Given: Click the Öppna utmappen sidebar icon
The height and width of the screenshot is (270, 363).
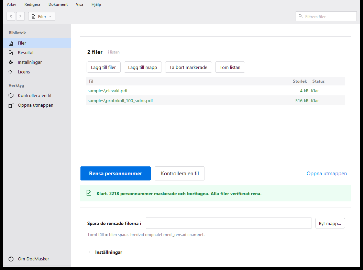Looking at the screenshot, I should click(11, 105).
